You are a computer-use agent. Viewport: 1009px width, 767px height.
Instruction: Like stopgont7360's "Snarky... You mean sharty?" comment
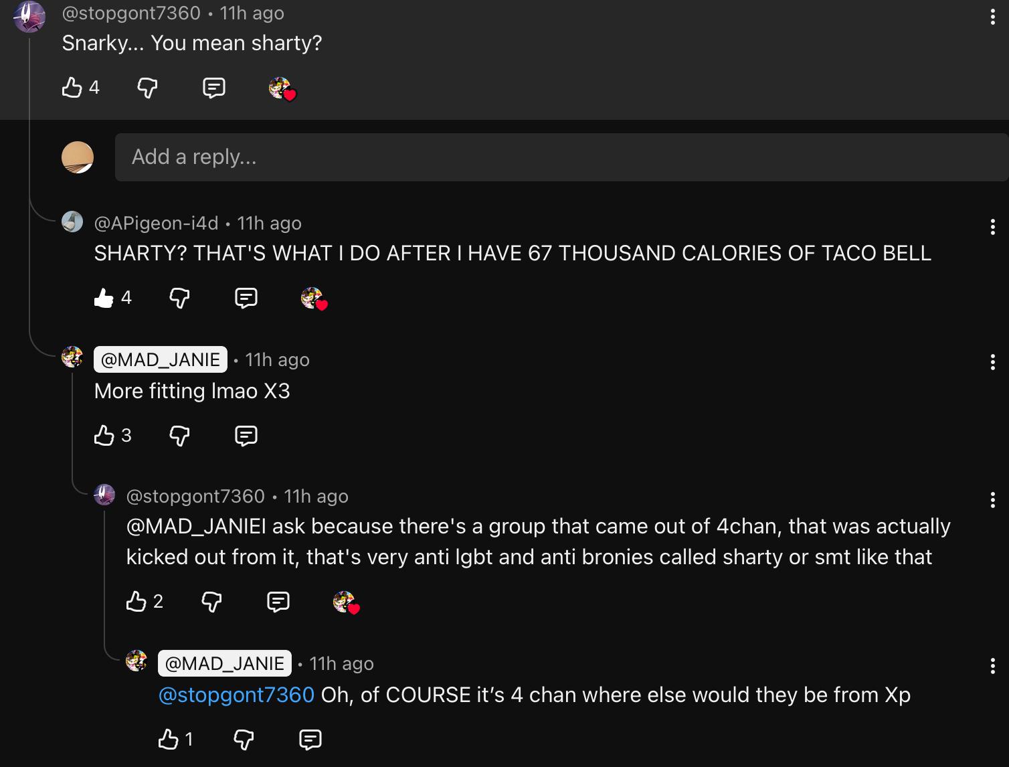coord(72,87)
